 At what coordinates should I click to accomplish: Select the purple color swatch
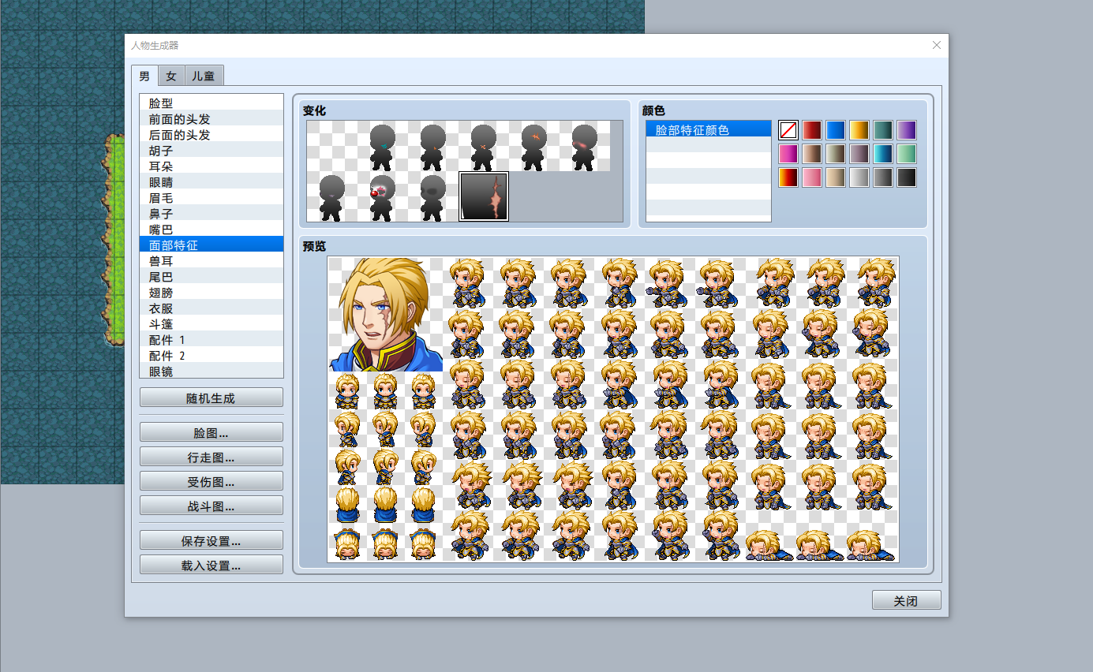pos(907,130)
